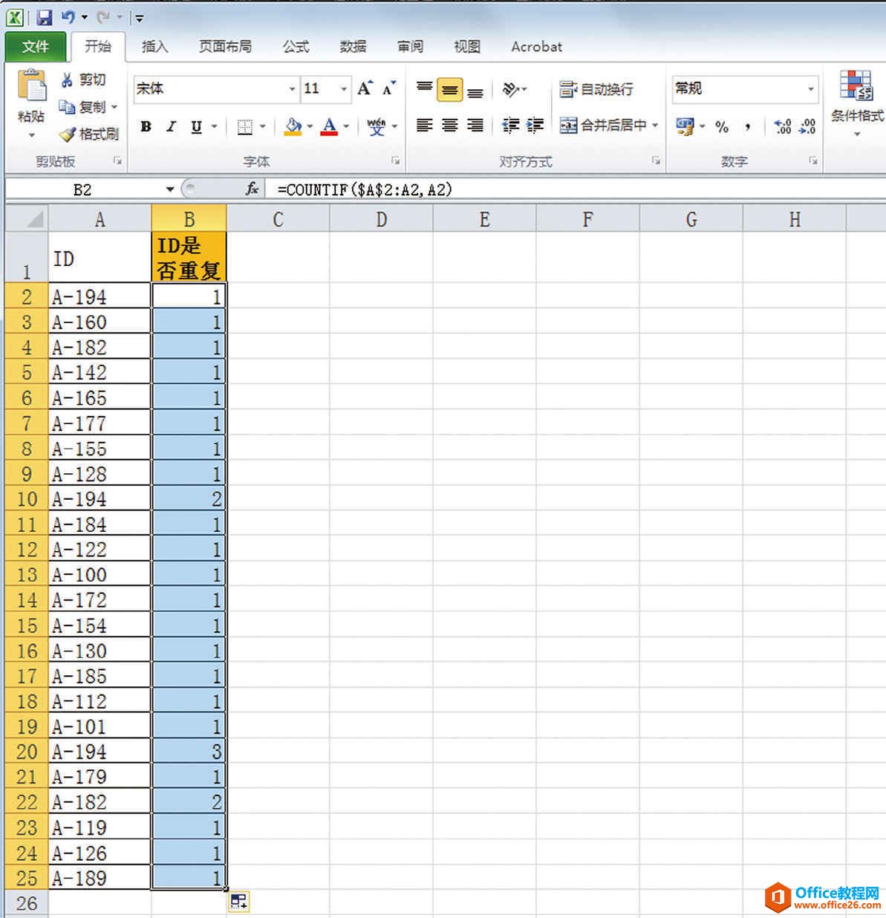886x918 pixels.
Task: Select column C header
Action: pyautogui.click(x=278, y=219)
